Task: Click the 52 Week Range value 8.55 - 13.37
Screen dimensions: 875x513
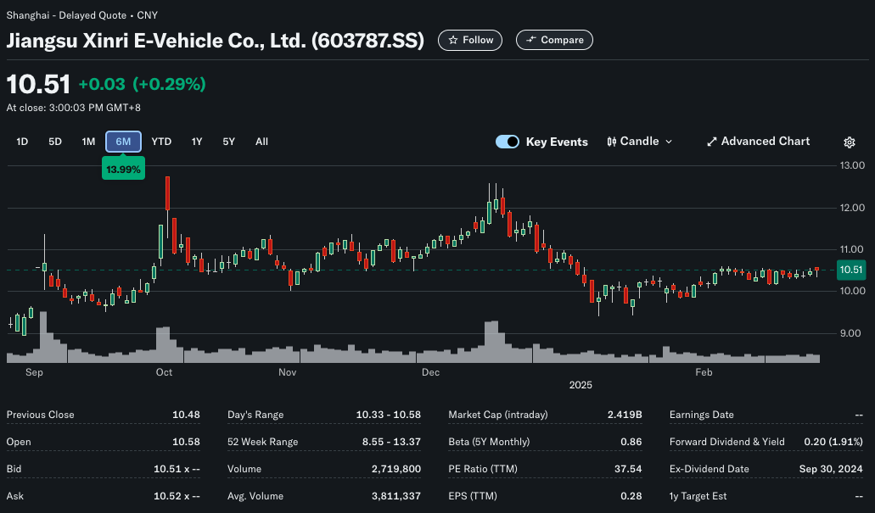Action: [x=392, y=442]
